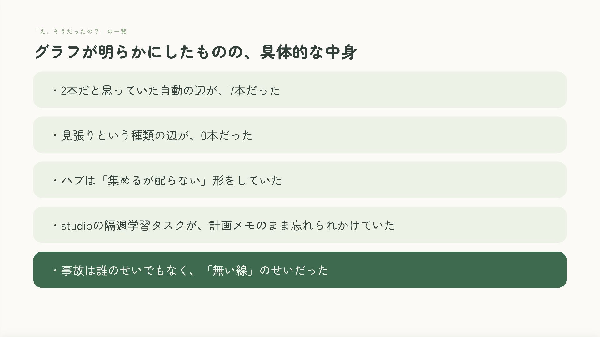600x337 pixels.
Task: Click the bullet dot before studioの隔週
Action: [55, 226]
